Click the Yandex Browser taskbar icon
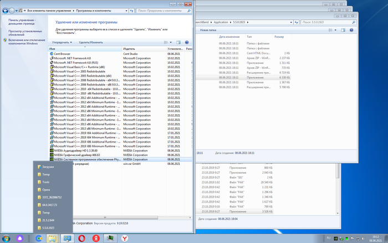This screenshot has width=388, height=243. tap(125, 237)
